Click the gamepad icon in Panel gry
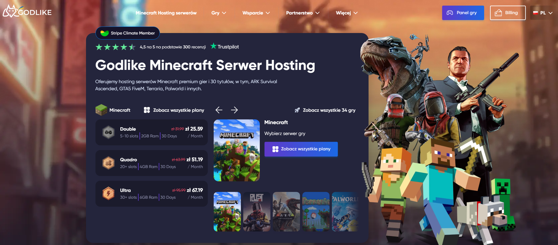Screen dimensions: 558x245 pos(450,13)
